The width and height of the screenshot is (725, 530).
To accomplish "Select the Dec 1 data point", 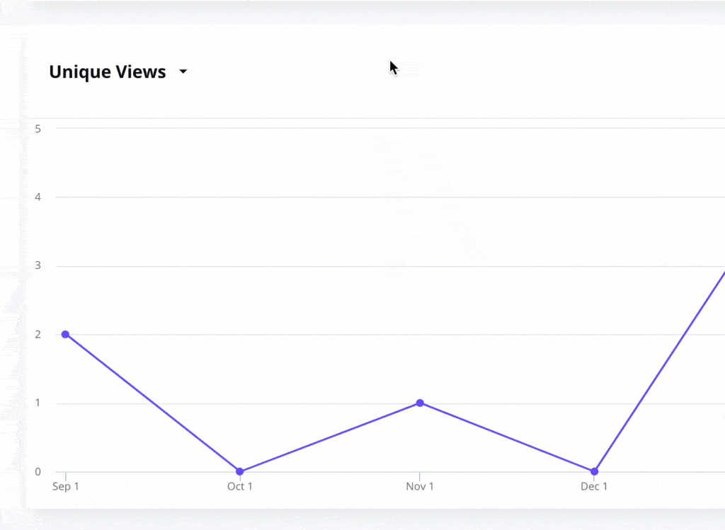I will [594, 471].
